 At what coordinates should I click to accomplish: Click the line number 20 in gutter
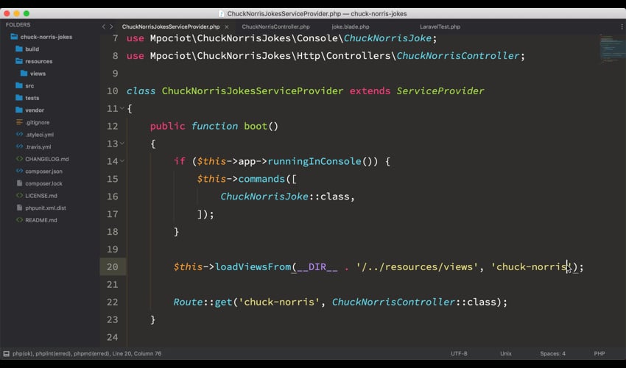click(x=113, y=266)
